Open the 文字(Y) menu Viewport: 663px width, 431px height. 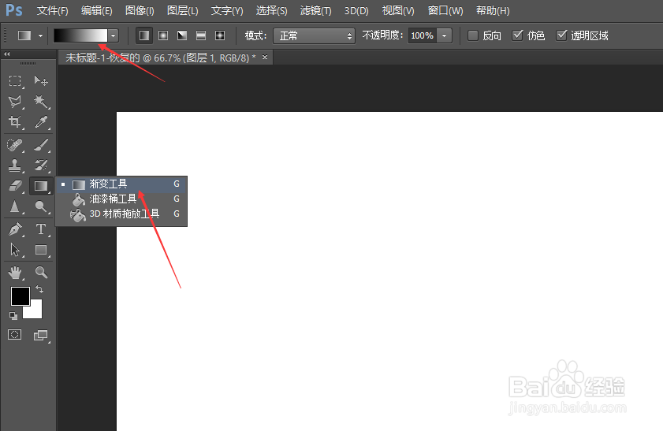click(x=227, y=10)
